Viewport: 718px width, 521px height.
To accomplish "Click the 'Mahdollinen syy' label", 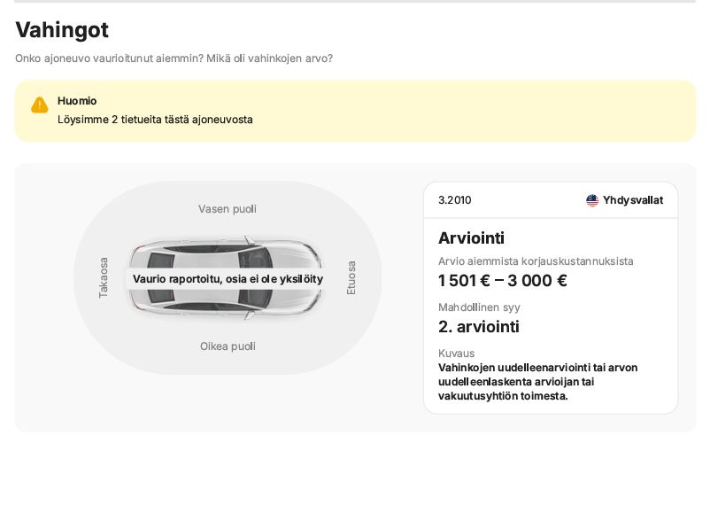I will coord(479,307).
